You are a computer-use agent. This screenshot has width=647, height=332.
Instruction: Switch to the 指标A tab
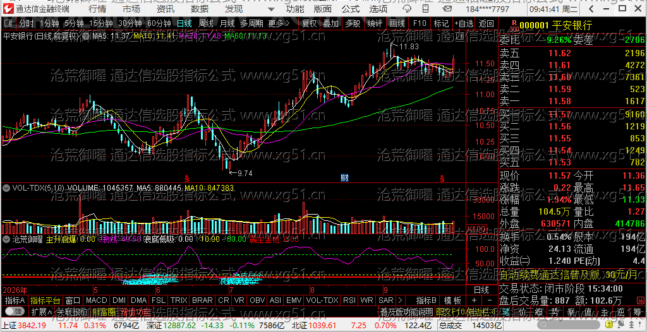click(15, 300)
